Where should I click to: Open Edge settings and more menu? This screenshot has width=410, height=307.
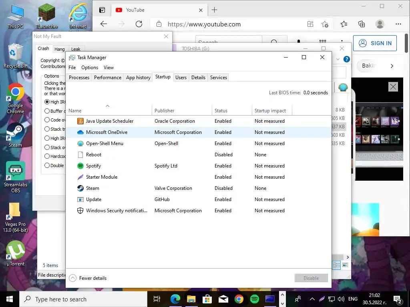398,24
